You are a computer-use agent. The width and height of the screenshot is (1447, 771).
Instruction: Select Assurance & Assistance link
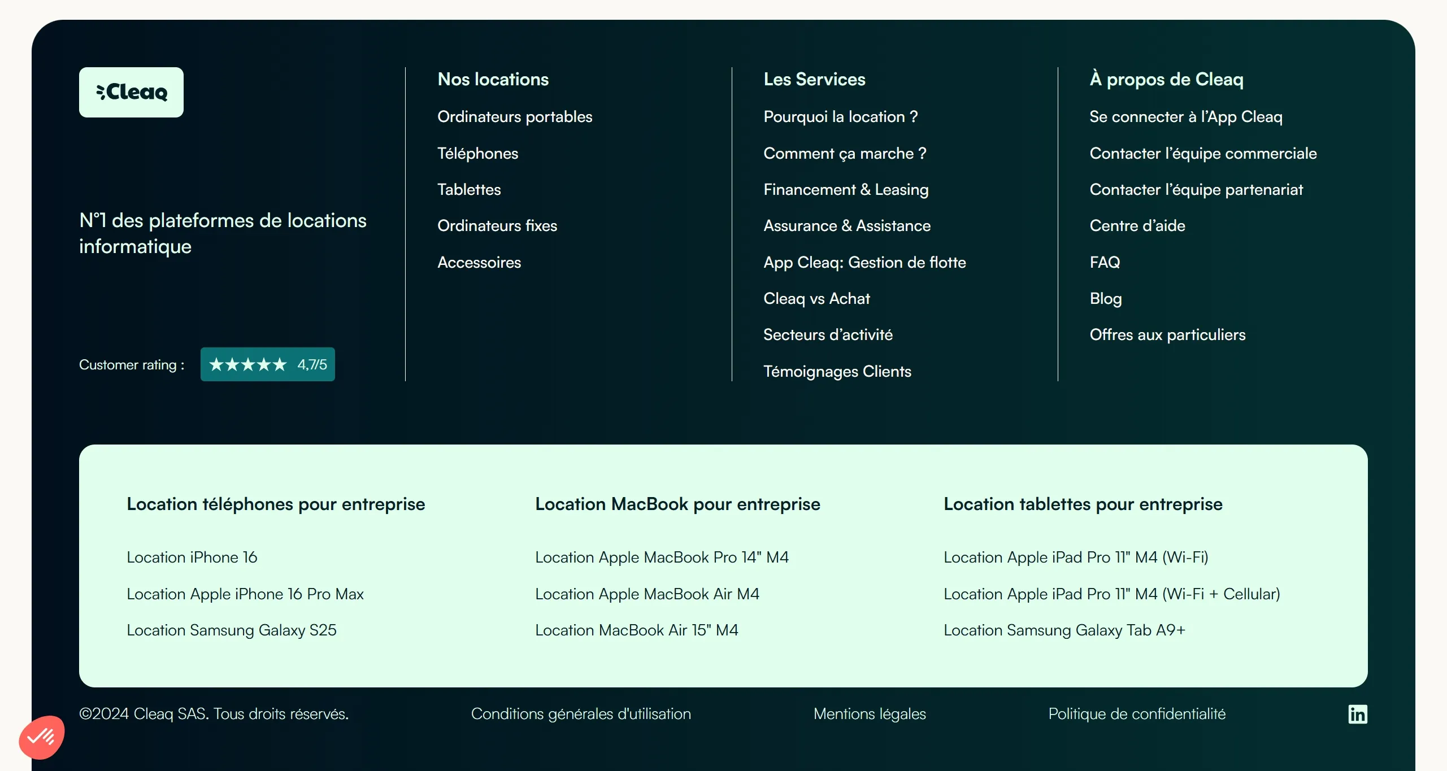846,225
